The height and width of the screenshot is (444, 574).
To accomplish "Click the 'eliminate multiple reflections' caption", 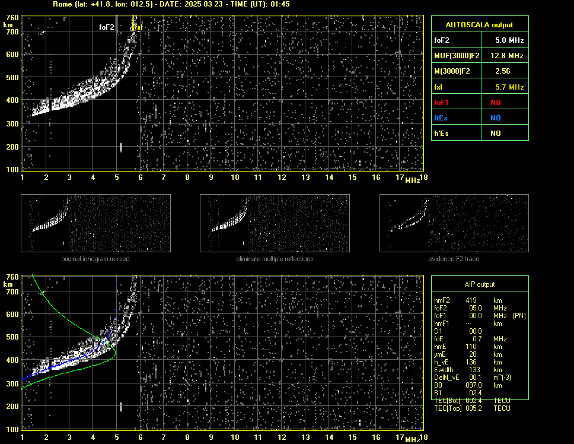I will [275, 259].
